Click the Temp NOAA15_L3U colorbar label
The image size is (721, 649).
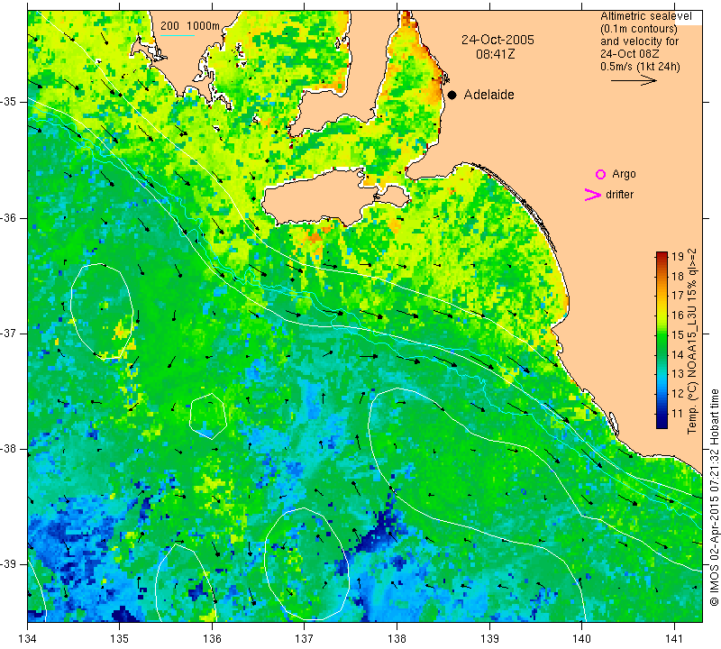tap(692, 341)
